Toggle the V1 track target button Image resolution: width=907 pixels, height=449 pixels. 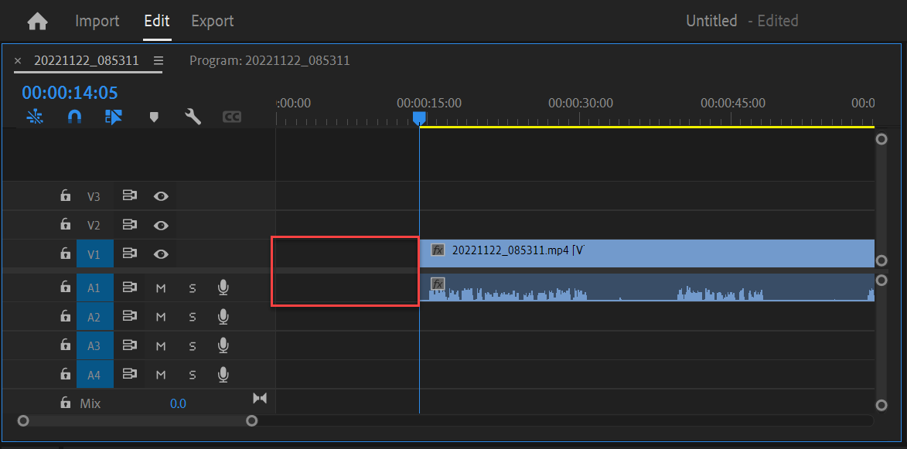[x=95, y=253]
